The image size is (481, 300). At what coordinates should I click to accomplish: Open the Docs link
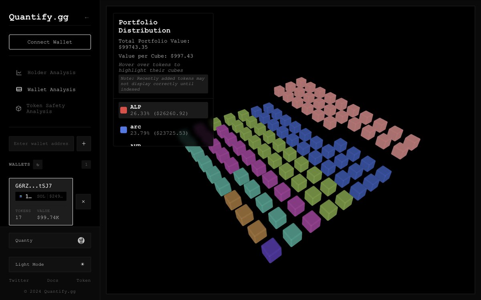pyautogui.click(x=53, y=280)
